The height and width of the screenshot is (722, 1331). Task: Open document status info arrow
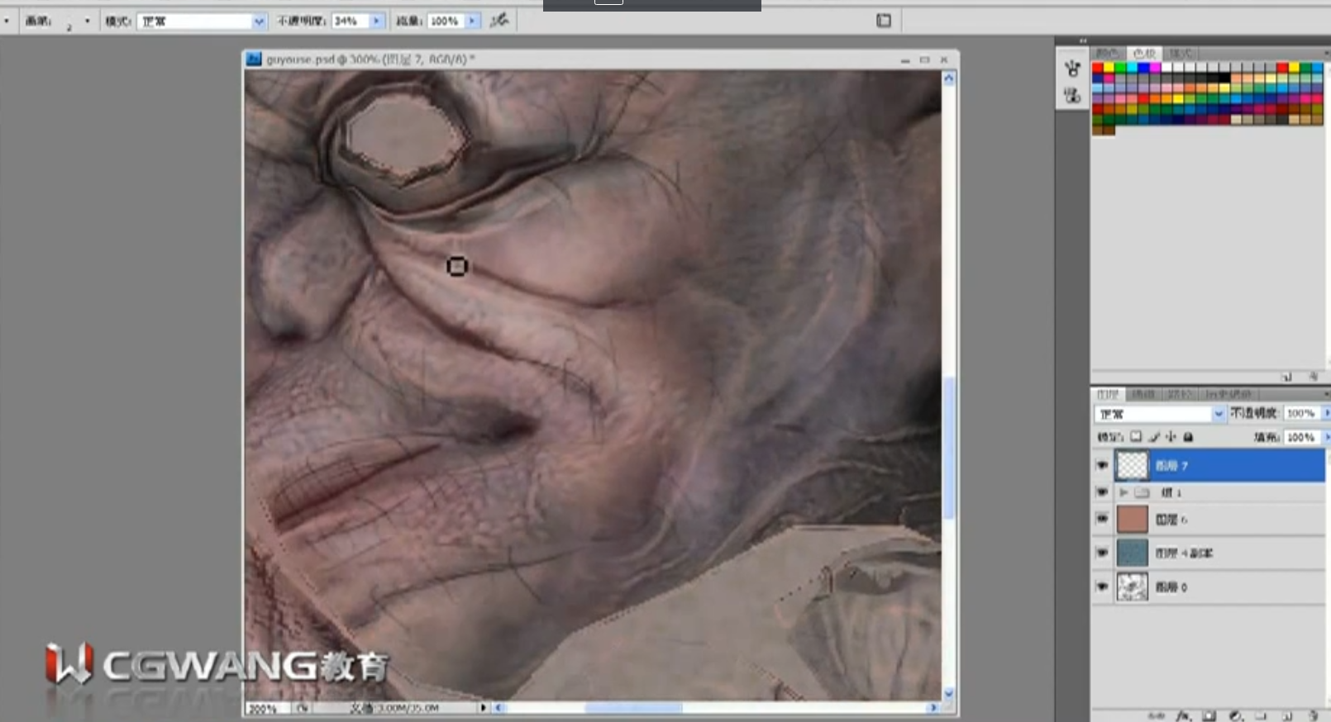click(x=484, y=708)
